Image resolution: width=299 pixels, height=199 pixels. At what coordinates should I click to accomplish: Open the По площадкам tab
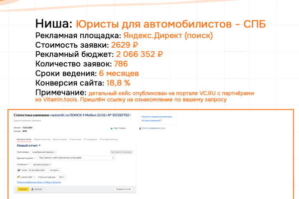[90, 139]
